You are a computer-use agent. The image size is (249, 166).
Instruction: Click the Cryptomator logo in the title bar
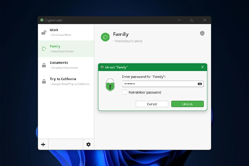pos(42,20)
